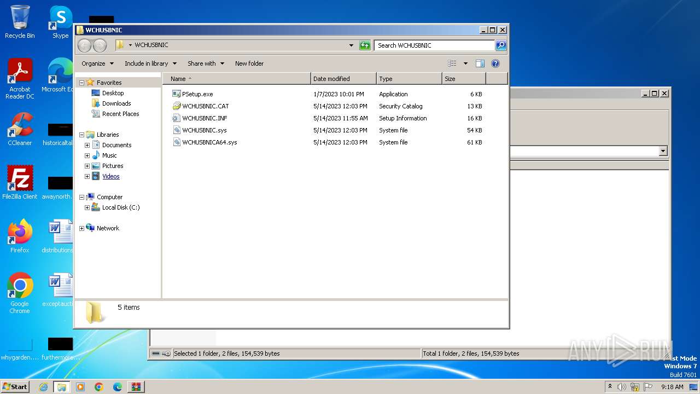This screenshot has width=700, height=394.
Task: Click the Action Center flag tray icon
Action: pos(648,387)
